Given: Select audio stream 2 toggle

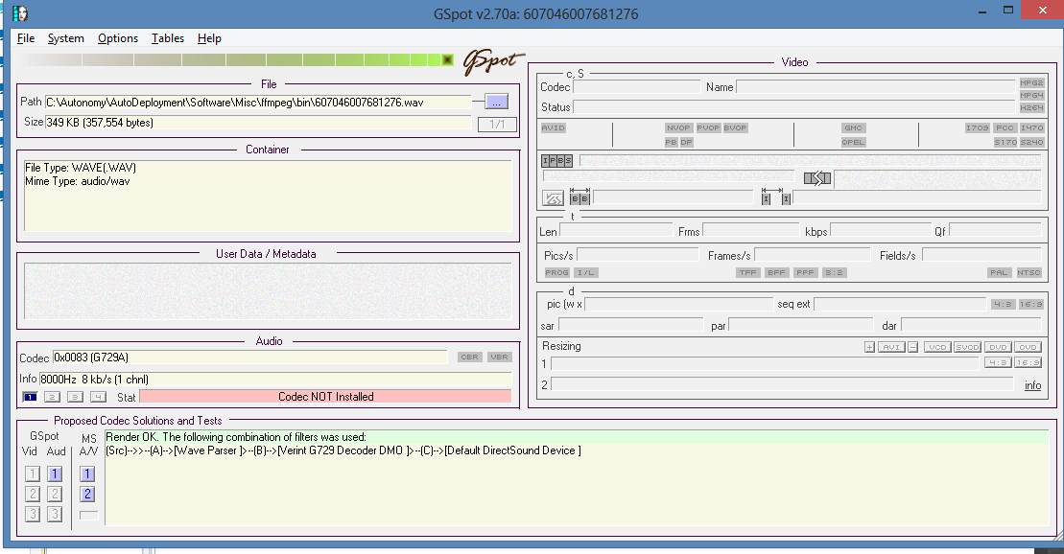Looking at the screenshot, I should (x=52, y=397).
